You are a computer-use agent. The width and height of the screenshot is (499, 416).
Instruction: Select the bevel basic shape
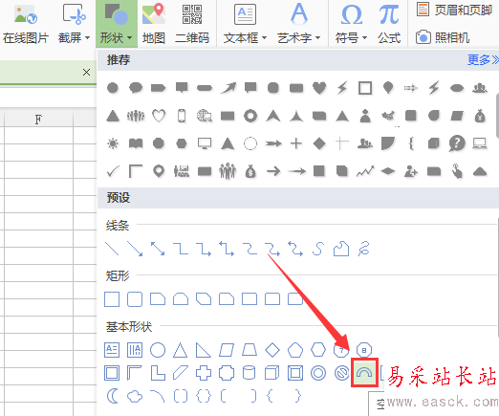[x=295, y=373]
